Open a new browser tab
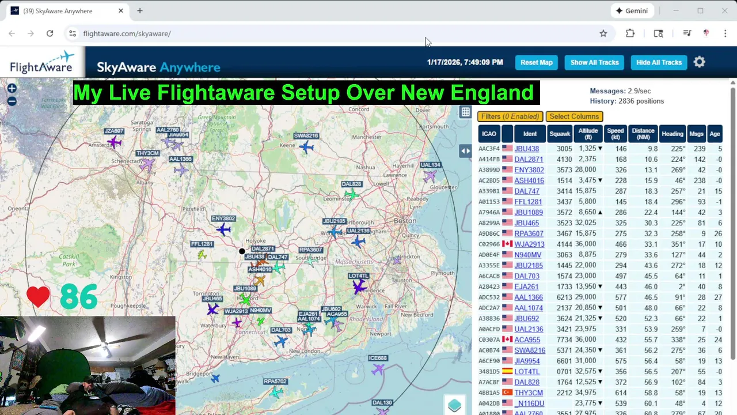Screen dimensions: 737x415 tap(140, 11)
